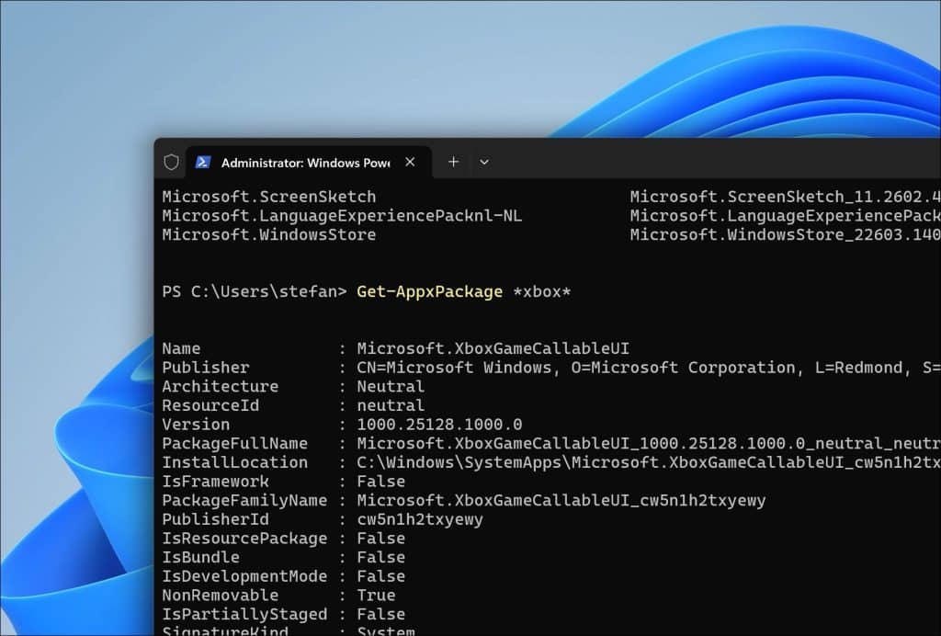Open a new tab with the plus button

(454, 162)
